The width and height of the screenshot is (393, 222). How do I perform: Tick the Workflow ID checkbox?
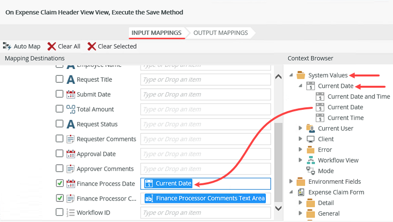(59, 213)
